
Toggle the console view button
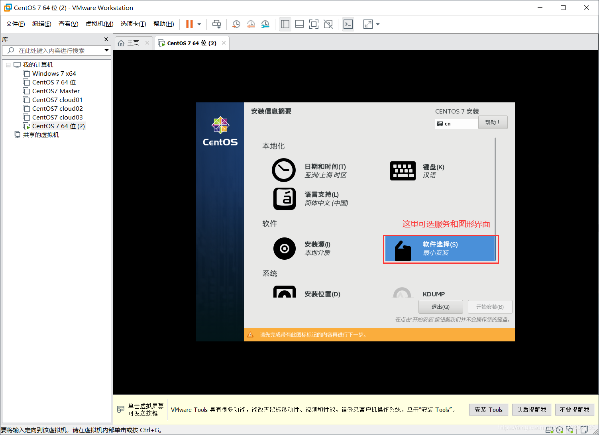tap(348, 24)
